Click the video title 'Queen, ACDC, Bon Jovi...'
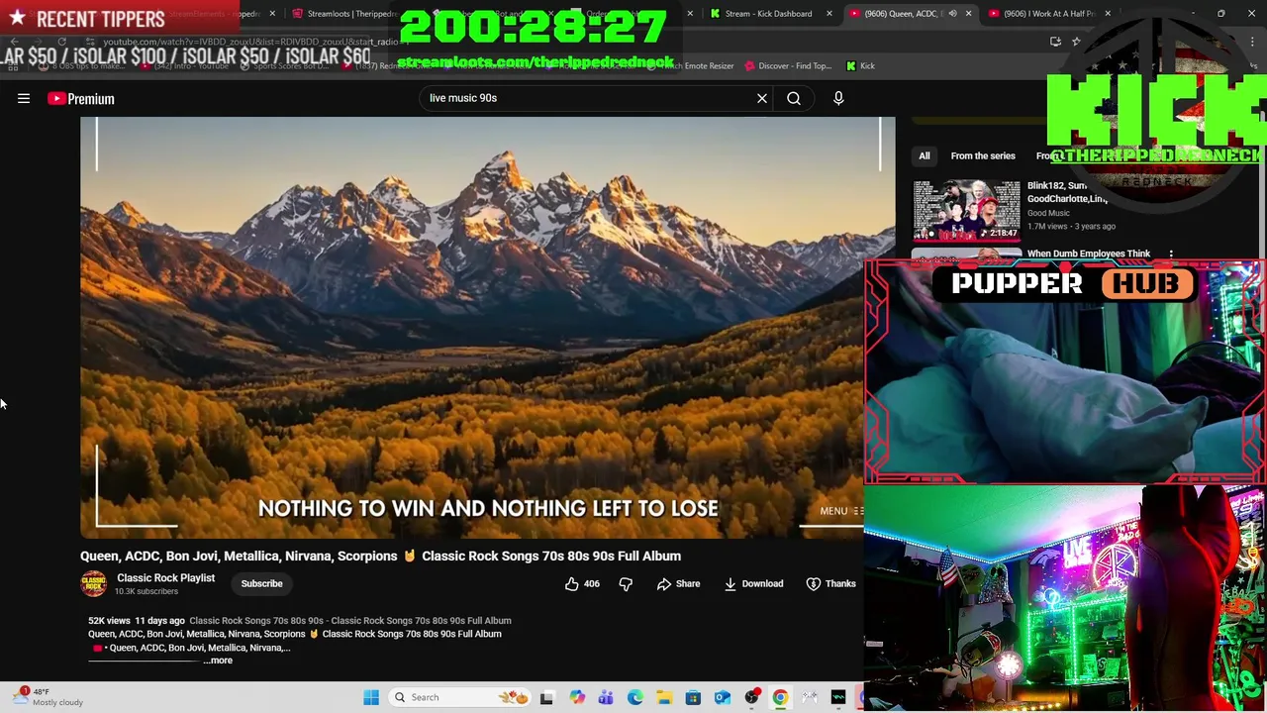The image size is (1267, 713). click(380, 556)
